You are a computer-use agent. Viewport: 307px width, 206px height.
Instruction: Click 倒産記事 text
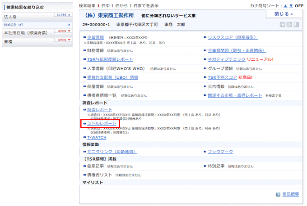[95, 166]
